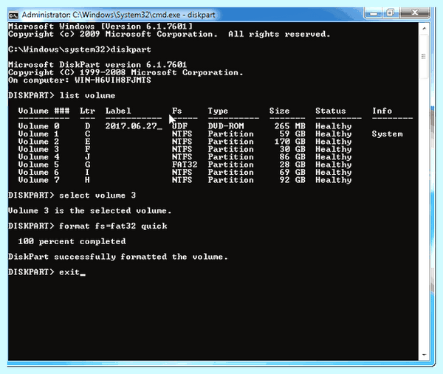Click the 'Size' column header
Viewport: 443px width, 374px height.
(279, 111)
